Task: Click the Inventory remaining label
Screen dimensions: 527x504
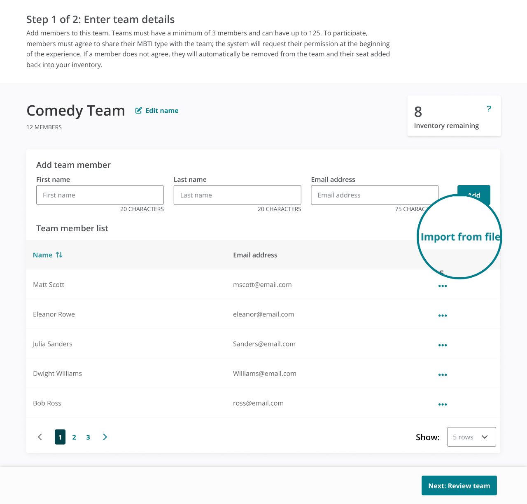Action: (446, 125)
